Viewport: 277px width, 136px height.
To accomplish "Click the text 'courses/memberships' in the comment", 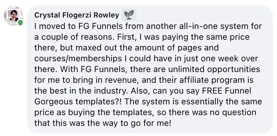I will click(x=78, y=59).
